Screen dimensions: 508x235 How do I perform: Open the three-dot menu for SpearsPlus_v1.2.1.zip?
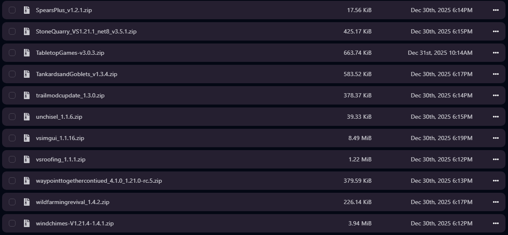coord(496,10)
